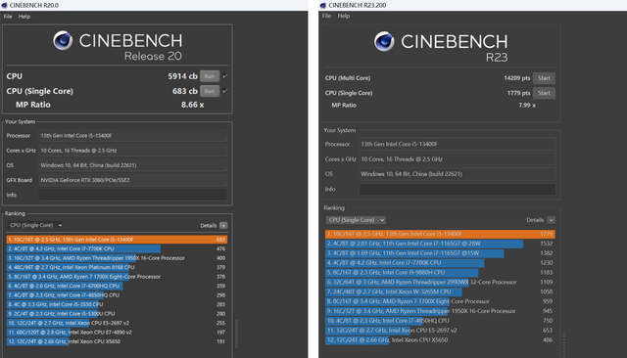
Task: Start the CPU (Single Core) test in R23
Action: pos(544,93)
